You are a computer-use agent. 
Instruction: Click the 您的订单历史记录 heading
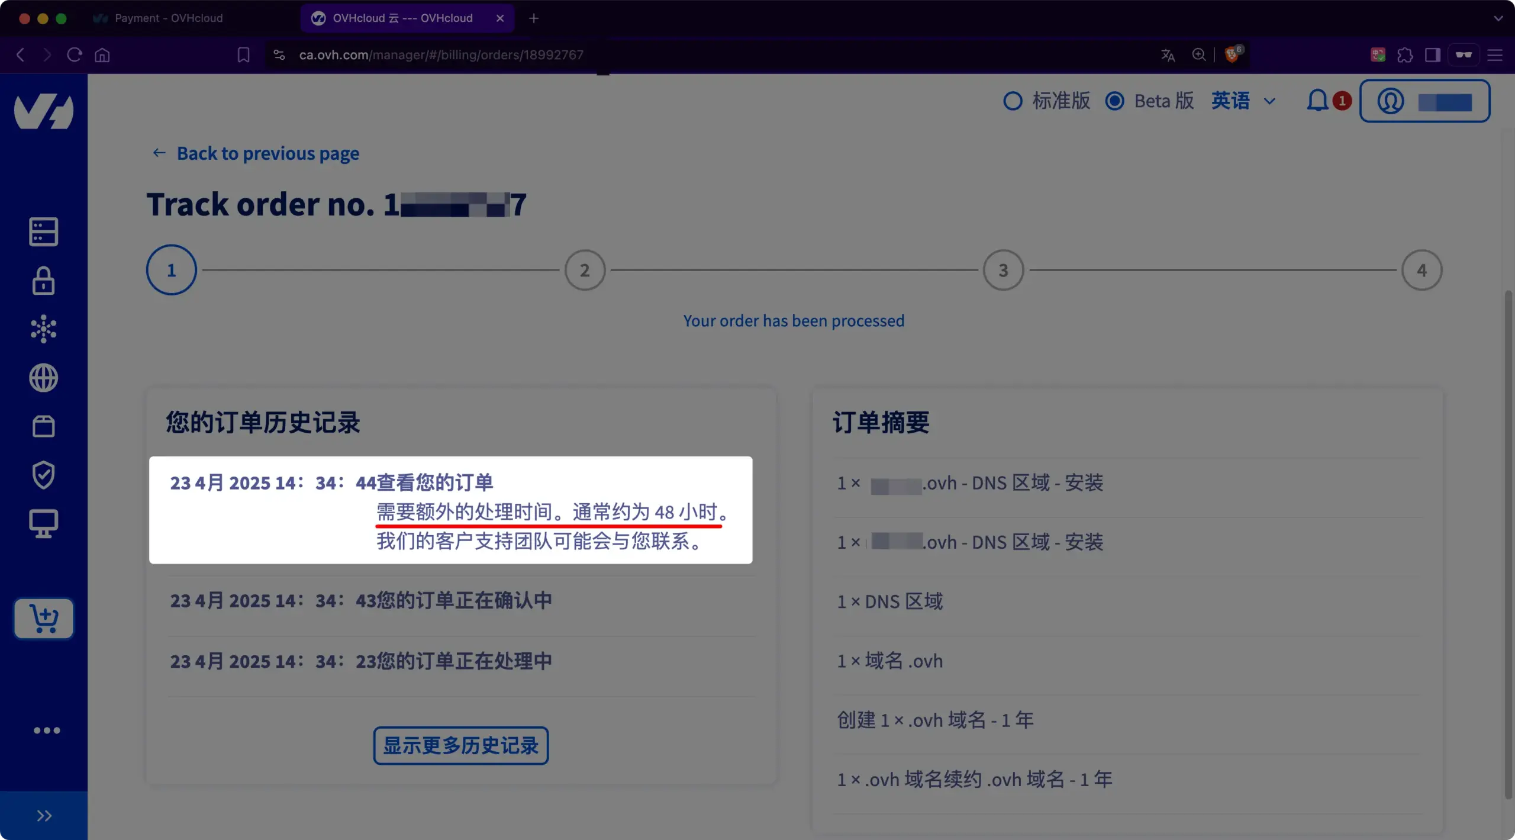click(x=263, y=423)
